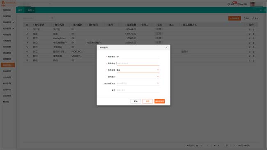This screenshot has height=150, width=267.
Task: Click the 备注 input field in dialog
Action: click(x=138, y=90)
